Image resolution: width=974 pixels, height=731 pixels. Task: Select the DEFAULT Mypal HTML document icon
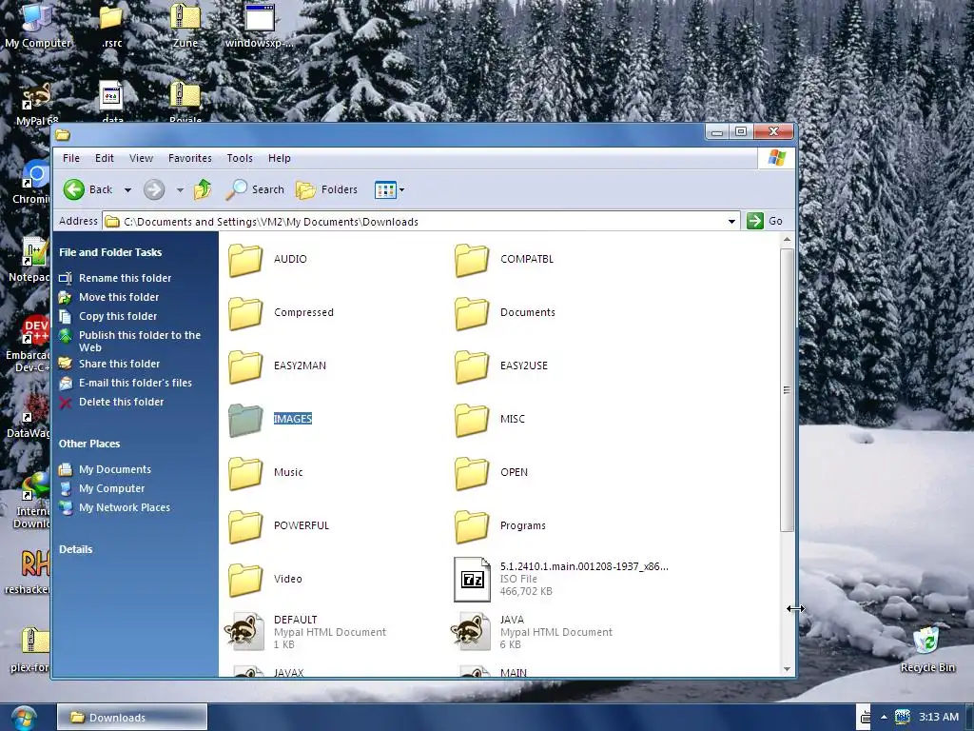click(244, 632)
